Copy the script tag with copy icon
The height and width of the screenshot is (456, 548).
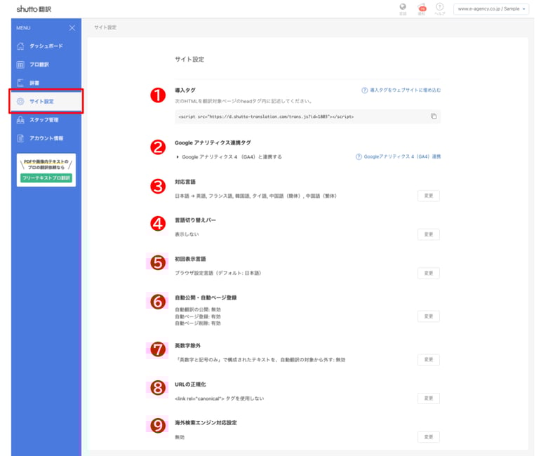click(x=434, y=116)
